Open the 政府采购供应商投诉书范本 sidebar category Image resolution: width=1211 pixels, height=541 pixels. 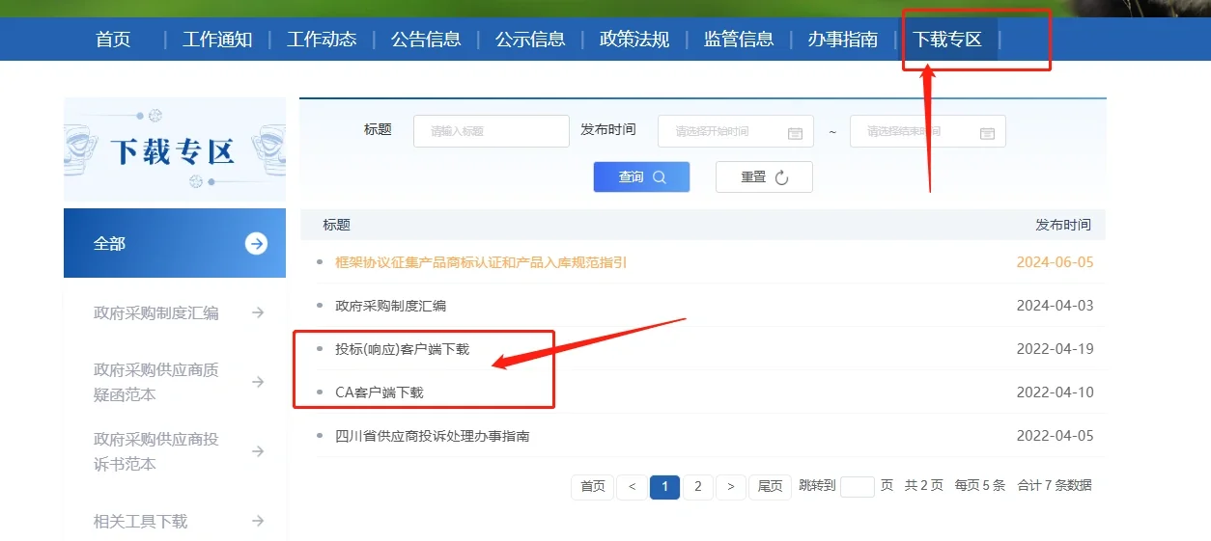(x=156, y=451)
